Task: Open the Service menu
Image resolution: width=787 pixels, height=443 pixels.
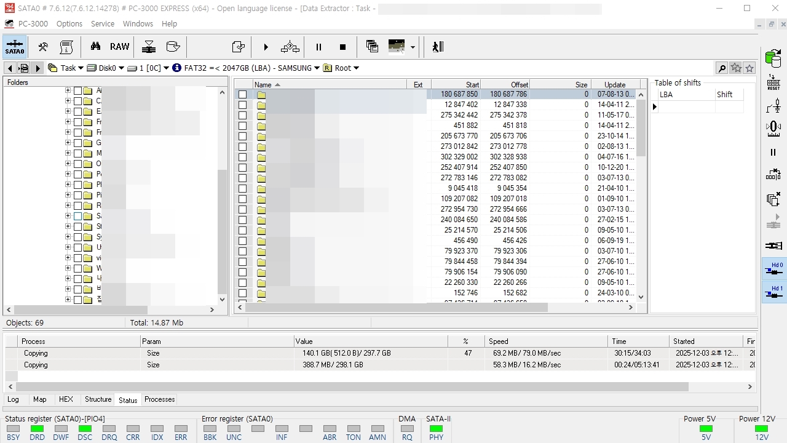Action: [x=103, y=24]
